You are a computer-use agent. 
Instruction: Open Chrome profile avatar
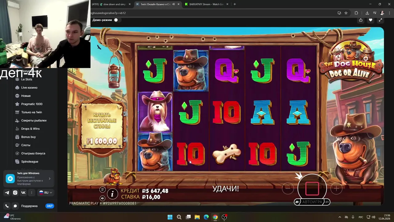point(382,13)
